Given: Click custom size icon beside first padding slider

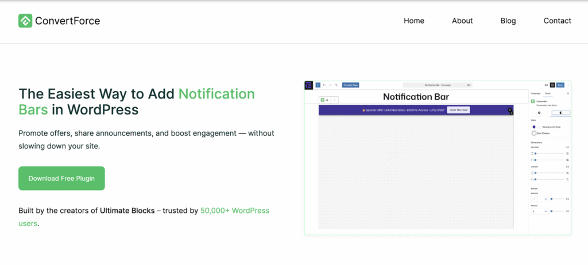Looking at the screenshot, I should [x=567, y=153].
